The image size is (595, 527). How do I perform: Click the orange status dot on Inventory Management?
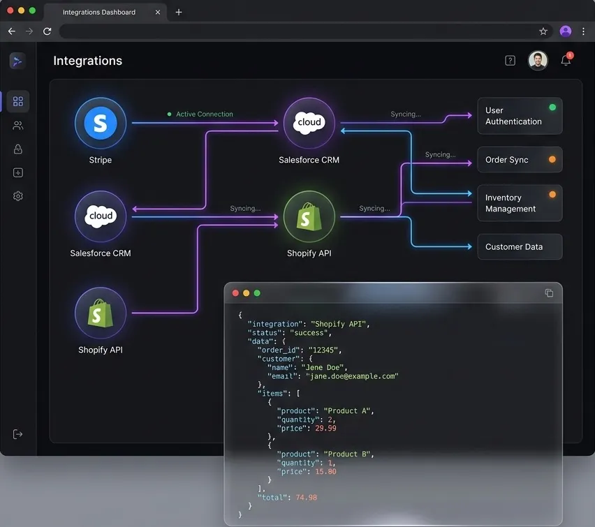552,194
